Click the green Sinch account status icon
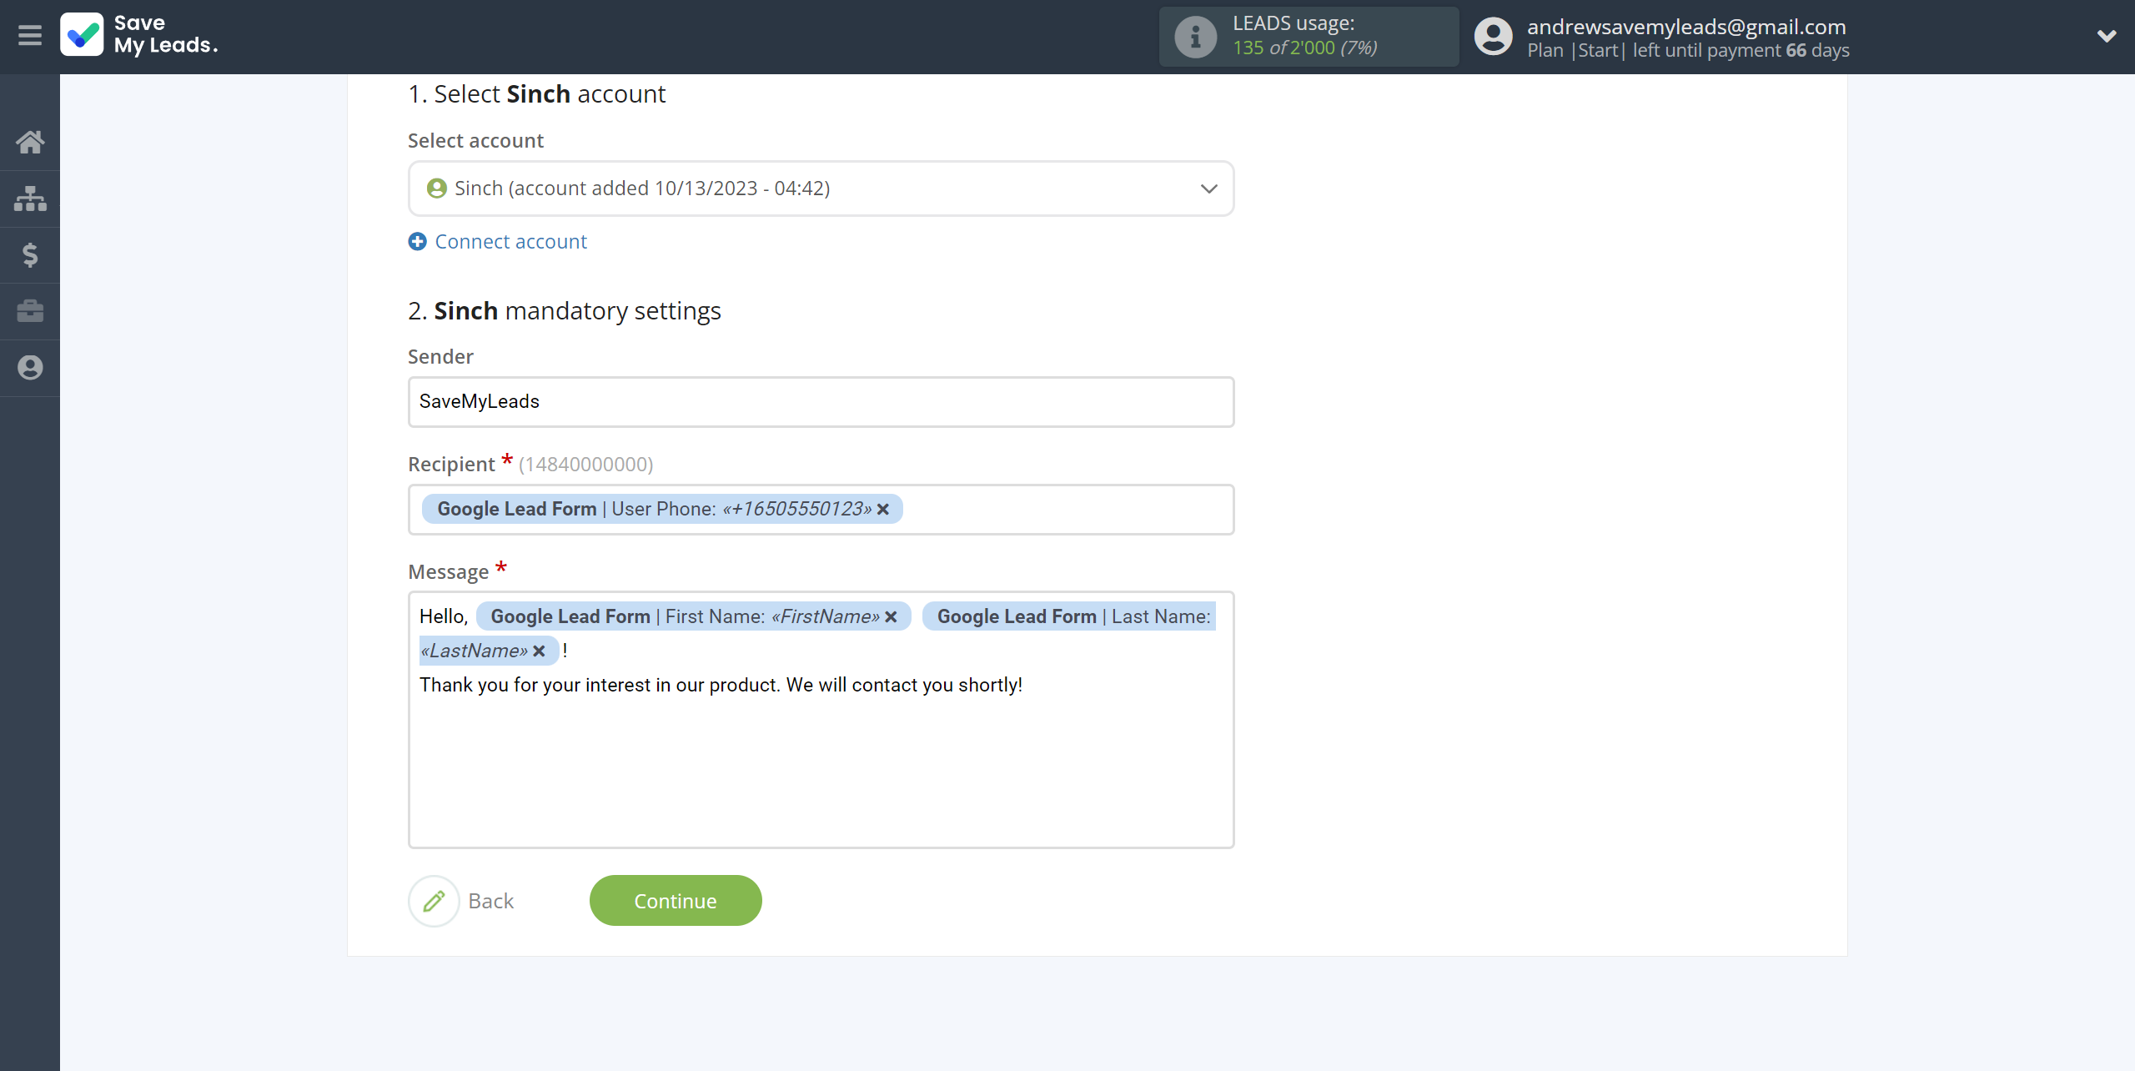This screenshot has height=1071, width=2135. 436,189
